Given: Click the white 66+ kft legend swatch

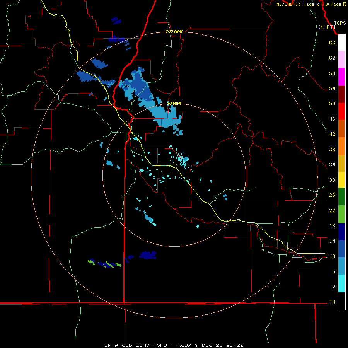Looking at the screenshot, I should pos(341,43).
